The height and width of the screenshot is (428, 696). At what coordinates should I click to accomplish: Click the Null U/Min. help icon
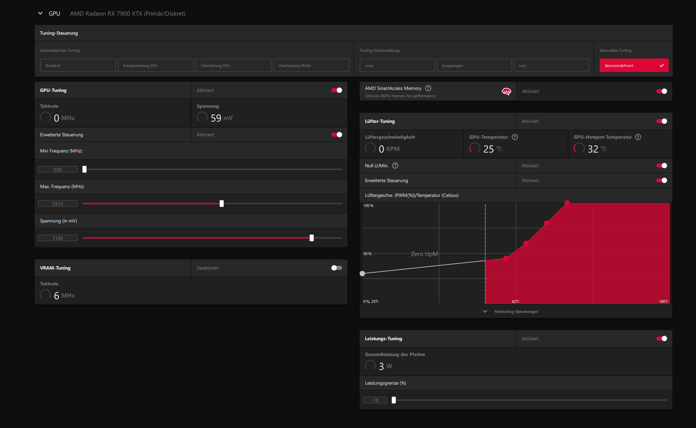[395, 166]
